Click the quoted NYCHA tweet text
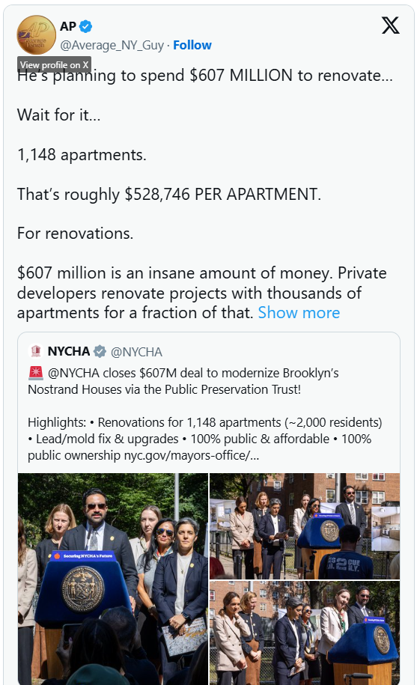This screenshot has height=685, width=417. (205, 414)
